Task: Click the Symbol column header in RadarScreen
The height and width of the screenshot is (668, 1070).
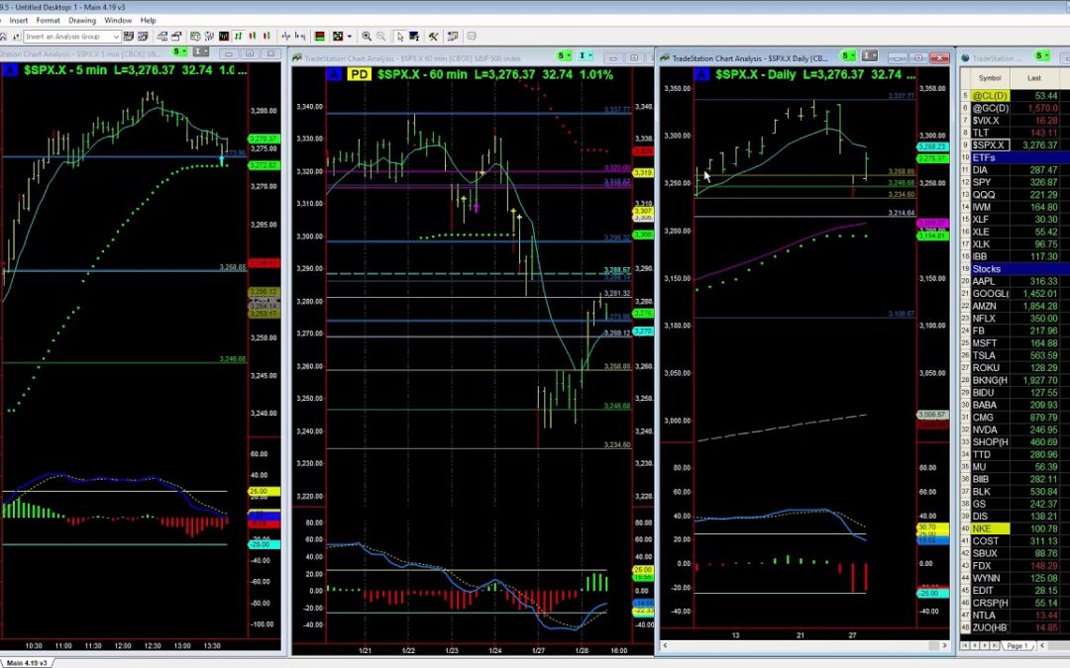Action: (990, 78)
